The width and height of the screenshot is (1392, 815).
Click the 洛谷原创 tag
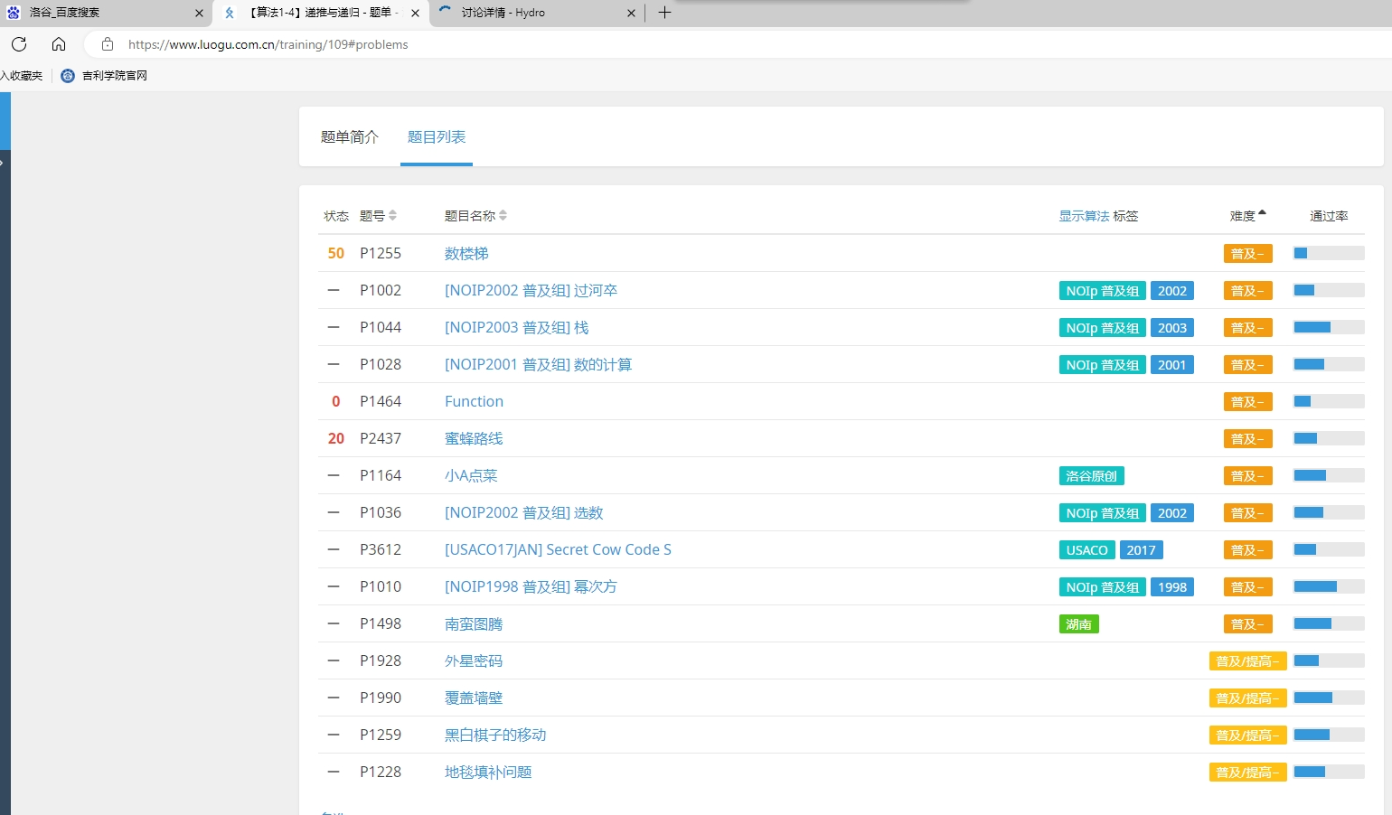pos(1091,476)
